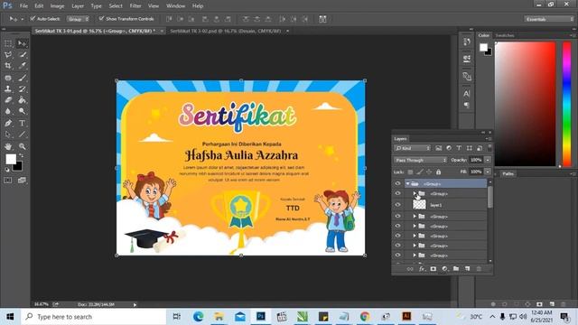Screen dimensions: 578x325
Task: Select the Hand tool
Action: (8, 146)
